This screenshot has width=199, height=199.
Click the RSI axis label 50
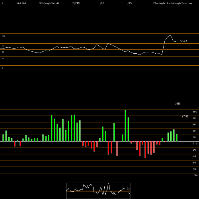[3, 52]
